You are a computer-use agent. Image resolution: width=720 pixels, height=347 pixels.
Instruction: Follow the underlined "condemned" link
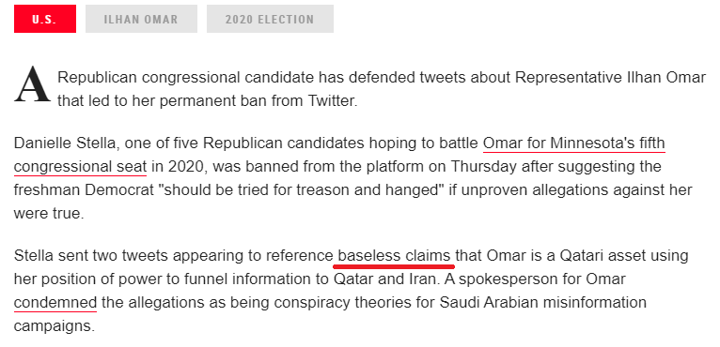[x=55, y=303]
